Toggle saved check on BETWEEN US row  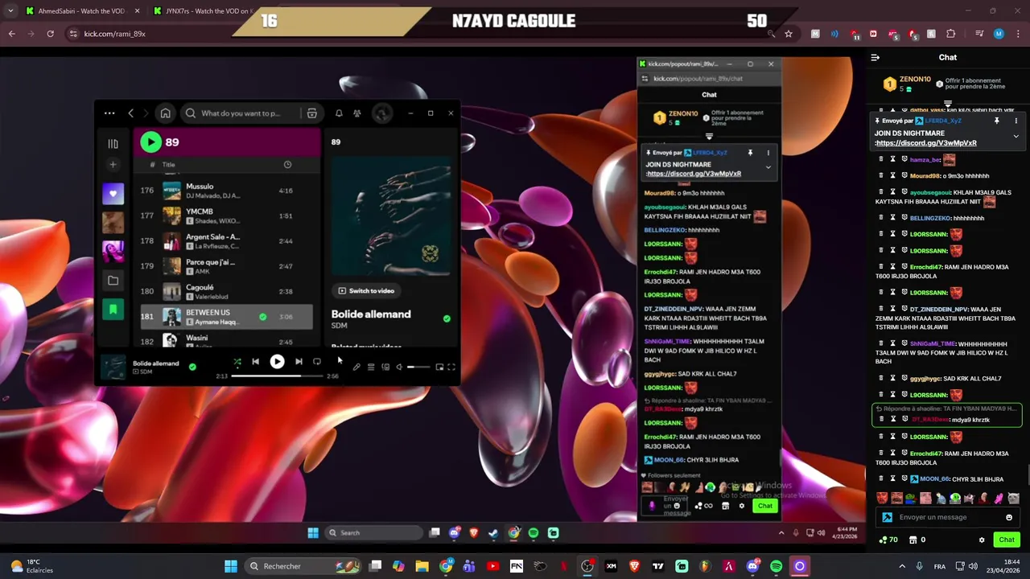click(x=262, y=317)
